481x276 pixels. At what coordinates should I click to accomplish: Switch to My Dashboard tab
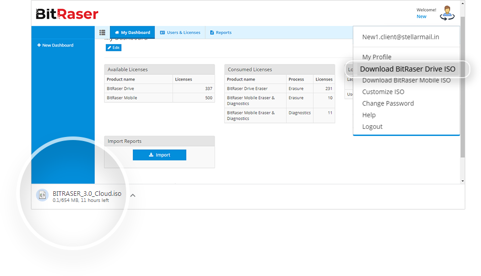pos(132,32)
